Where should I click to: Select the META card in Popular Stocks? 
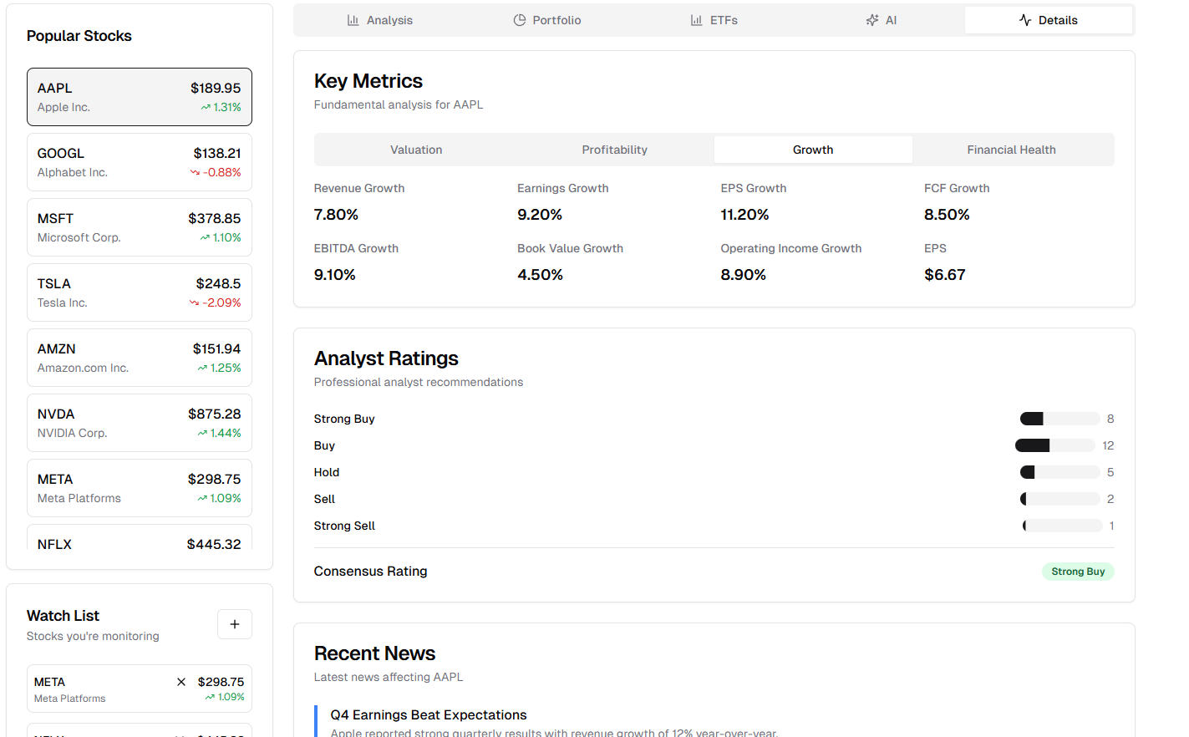(140, 488)
